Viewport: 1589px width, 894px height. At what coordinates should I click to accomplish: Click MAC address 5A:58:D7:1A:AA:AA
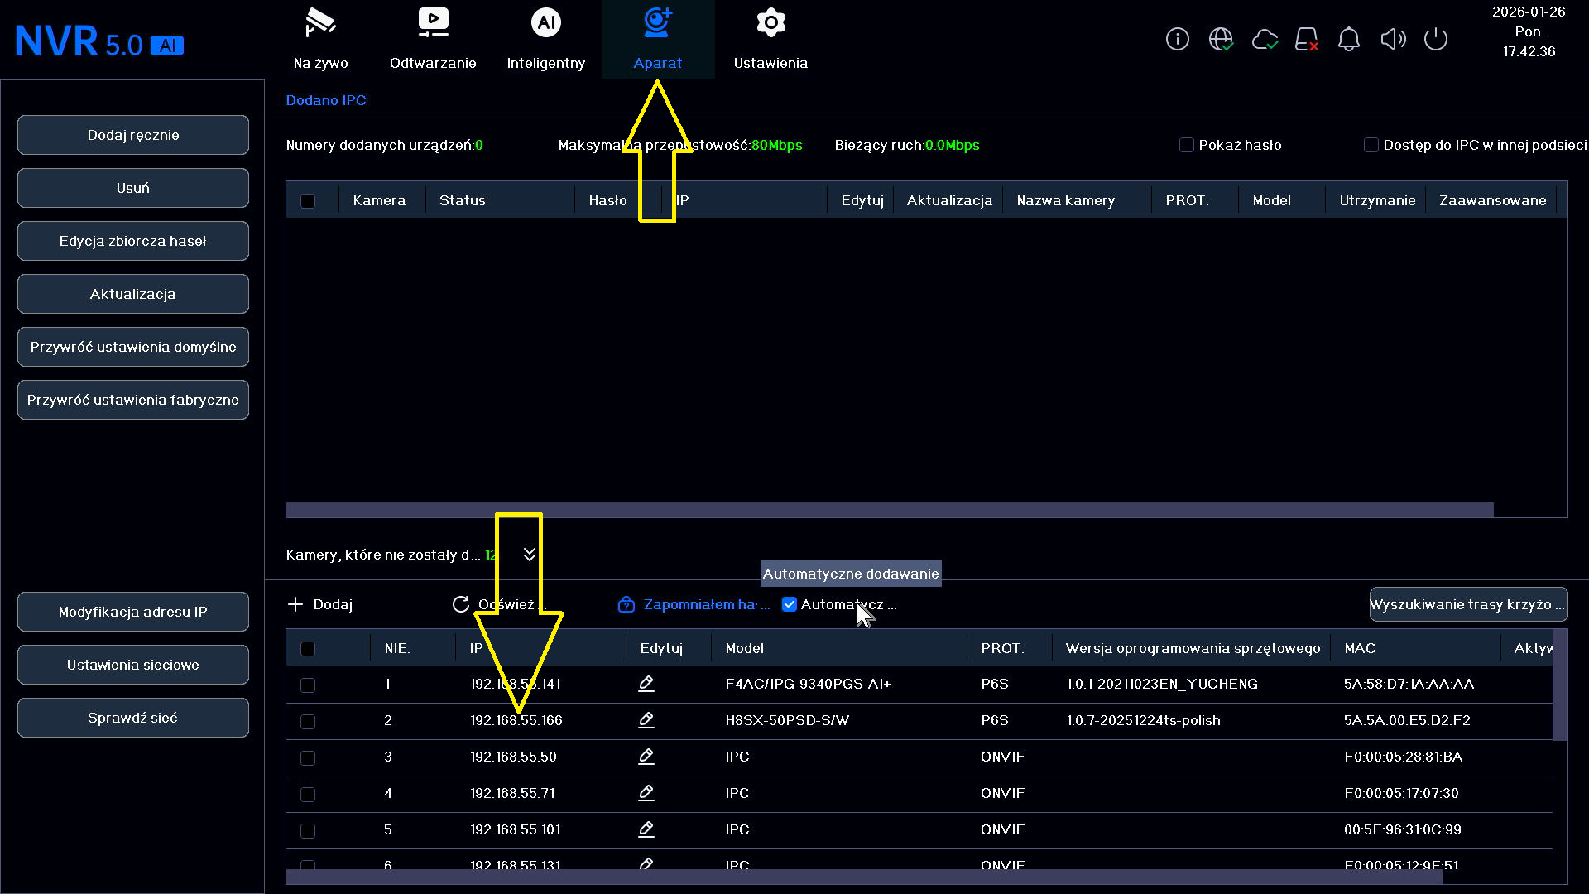[x=1409, y=684]
